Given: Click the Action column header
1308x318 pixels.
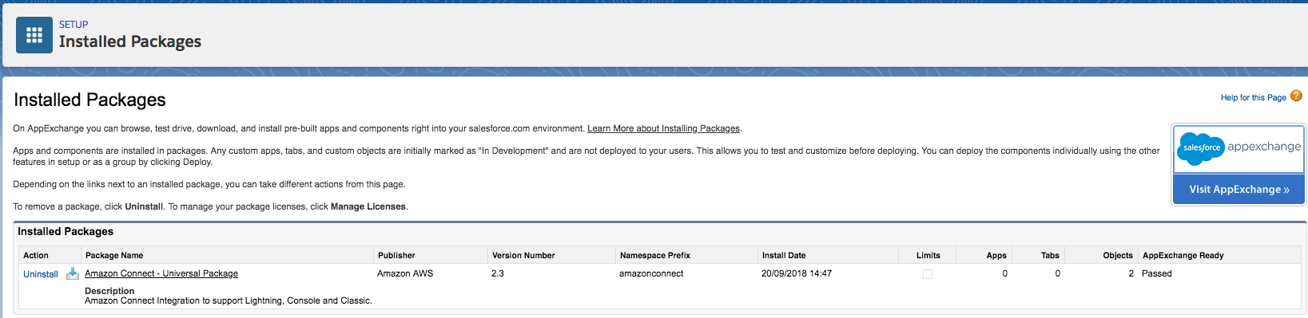Looking at the screenshot, I should 36,255.
